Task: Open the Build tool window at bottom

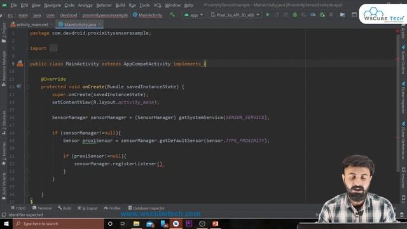Action: coord(65,208)
